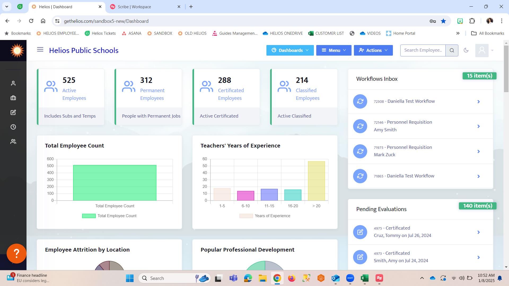Viewport: 509px width, 286px height.
Task: Expand the Dashboards dropdown
Action: 290,50
